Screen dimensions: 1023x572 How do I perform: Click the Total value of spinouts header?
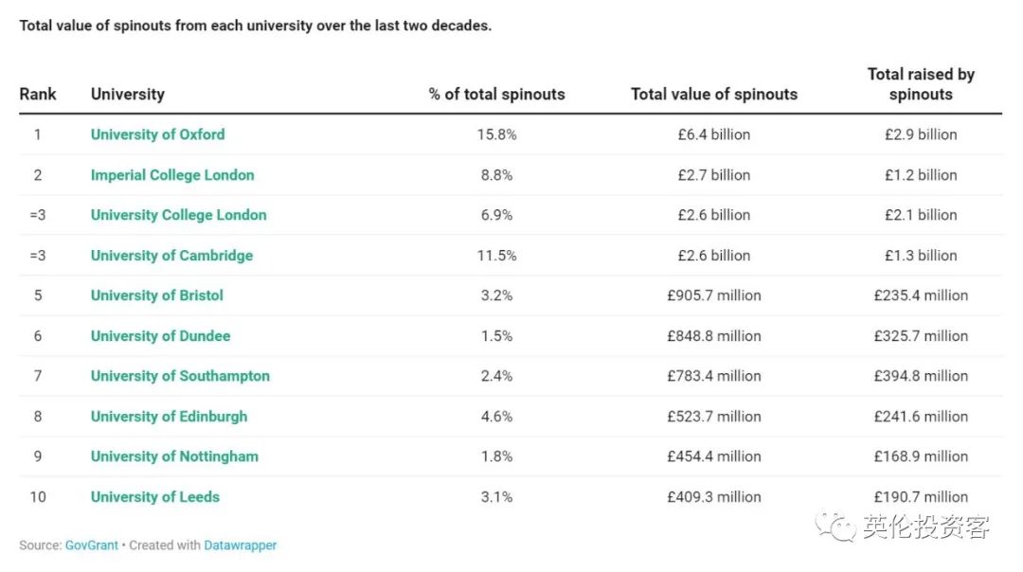click(x=714, y=94)
